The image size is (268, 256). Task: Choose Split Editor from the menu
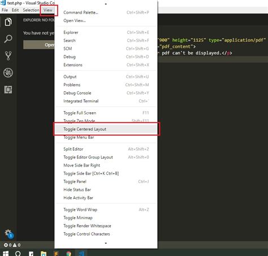coord(106,149)
